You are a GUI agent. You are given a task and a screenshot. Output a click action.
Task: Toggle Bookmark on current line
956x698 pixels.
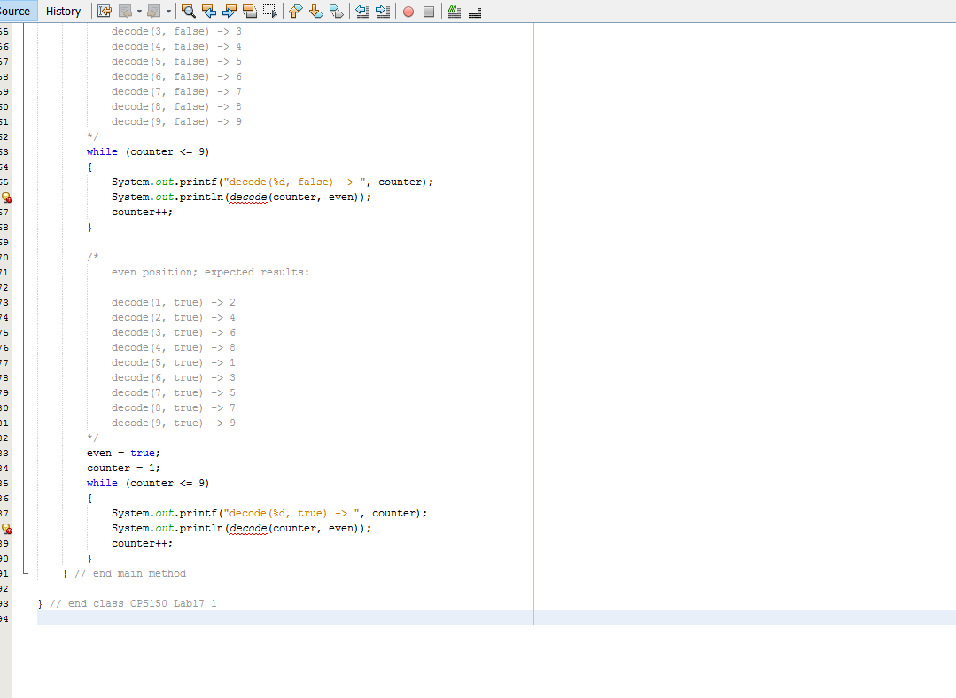pyautogui.click(x=336, y=11)
